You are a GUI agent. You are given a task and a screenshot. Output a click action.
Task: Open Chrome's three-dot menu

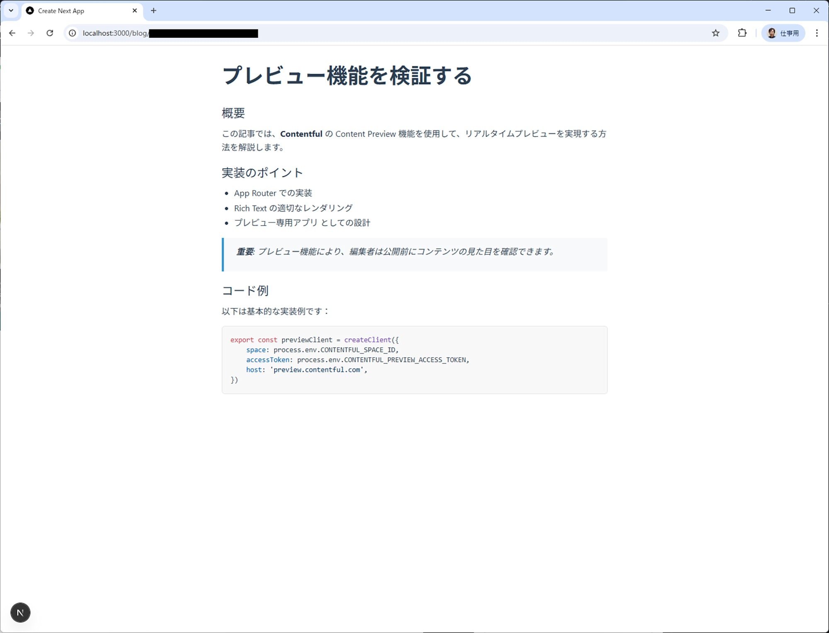click(x=817, y=33)
